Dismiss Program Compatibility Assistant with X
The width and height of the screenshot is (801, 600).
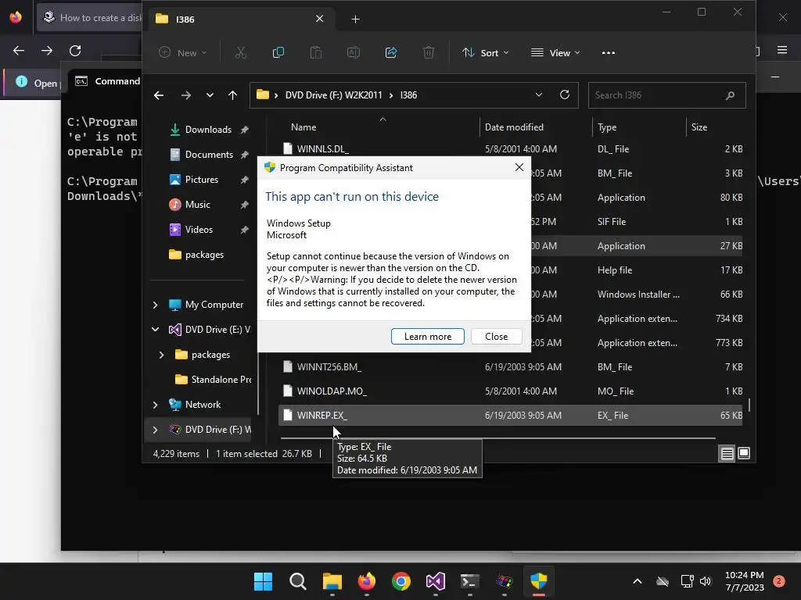[x=519, y=167]
